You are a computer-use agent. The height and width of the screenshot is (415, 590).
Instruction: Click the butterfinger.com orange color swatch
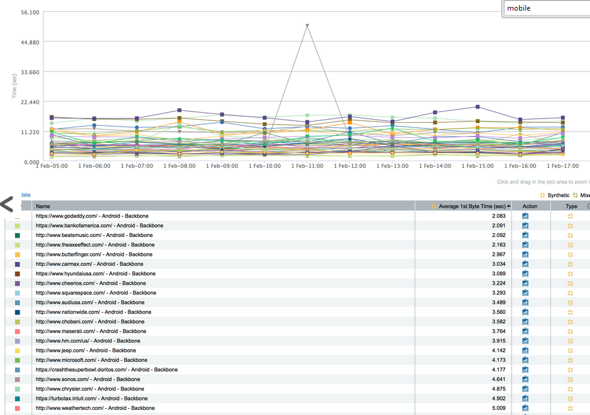point(18,255)
